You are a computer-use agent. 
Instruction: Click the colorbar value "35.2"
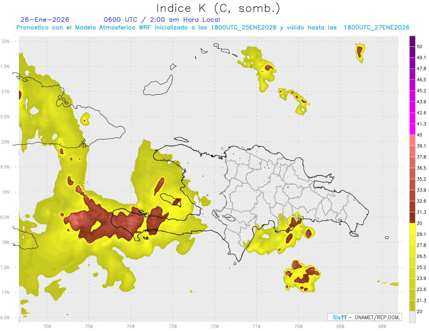(x=421, y=179)
